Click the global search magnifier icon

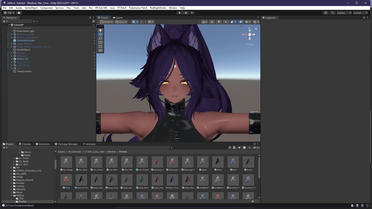click(x=332, y=13)
